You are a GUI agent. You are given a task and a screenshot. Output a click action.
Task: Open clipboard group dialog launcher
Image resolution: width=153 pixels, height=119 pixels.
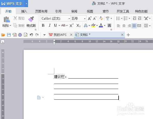click(x=35, y=29)
